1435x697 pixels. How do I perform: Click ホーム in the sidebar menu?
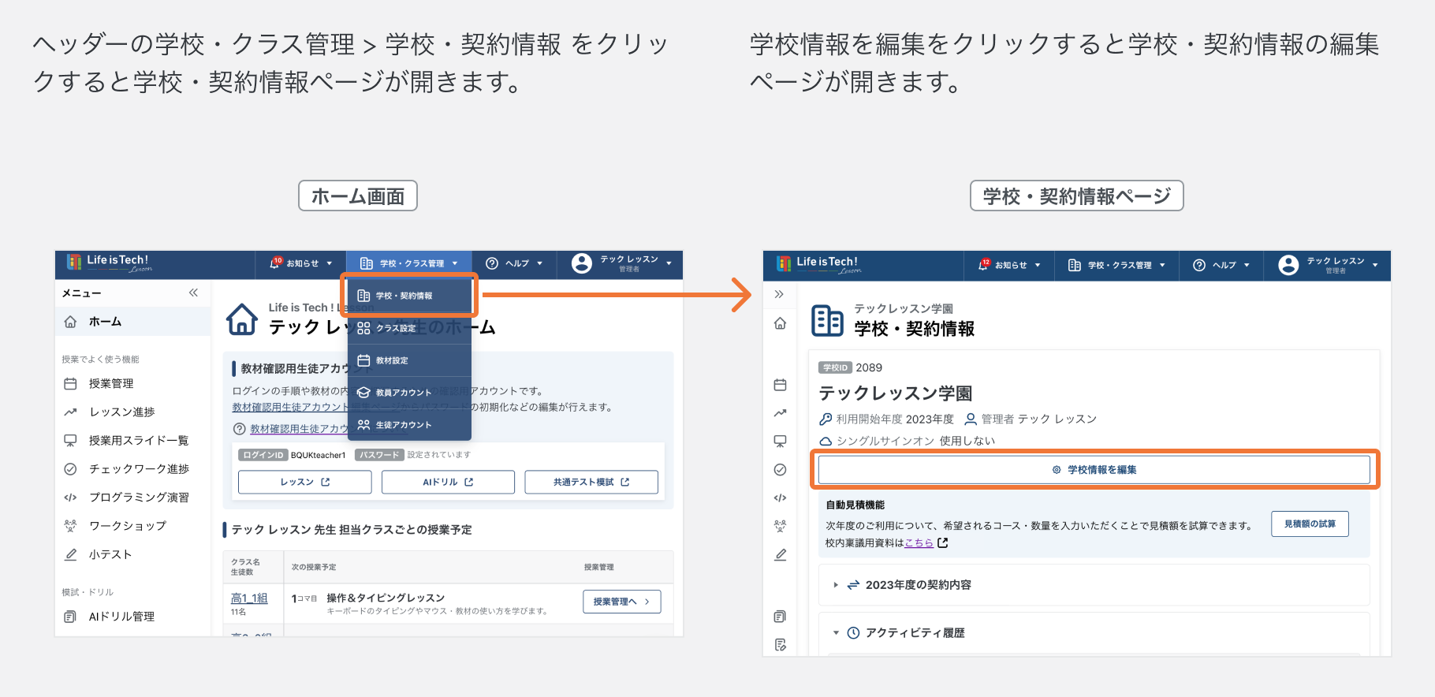pyautogui.click(x=132, y=322)
